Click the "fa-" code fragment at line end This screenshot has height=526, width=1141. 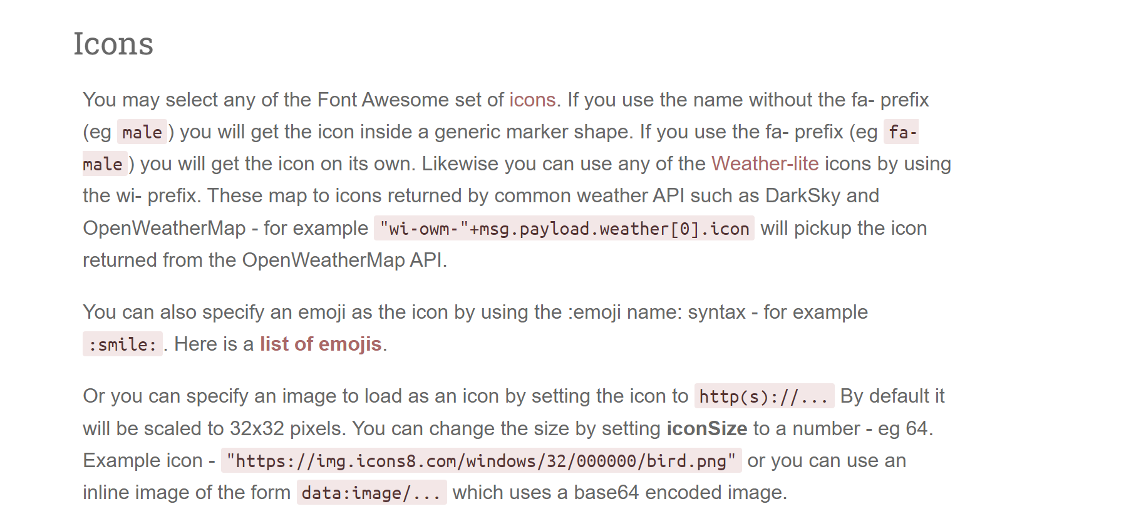coord(901,133)
